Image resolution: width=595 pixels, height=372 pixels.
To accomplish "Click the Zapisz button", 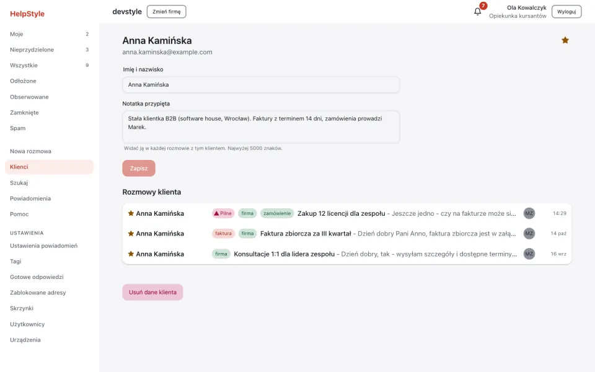I will 139,168.
